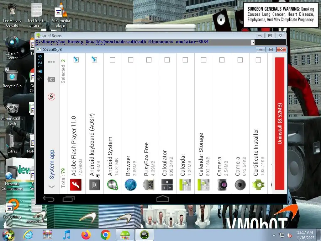Check the Certificate Installer checkbox
Viewport: 321px width, 241px height.
258,60
